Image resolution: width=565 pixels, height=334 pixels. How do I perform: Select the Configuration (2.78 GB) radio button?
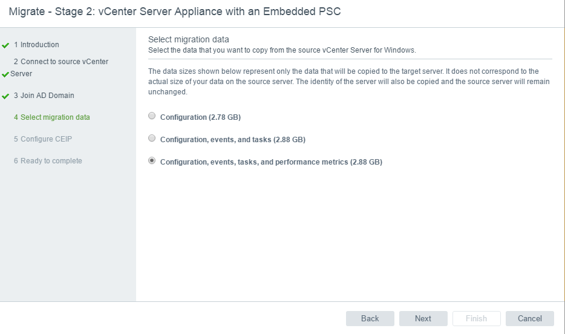tap(152, 116)
